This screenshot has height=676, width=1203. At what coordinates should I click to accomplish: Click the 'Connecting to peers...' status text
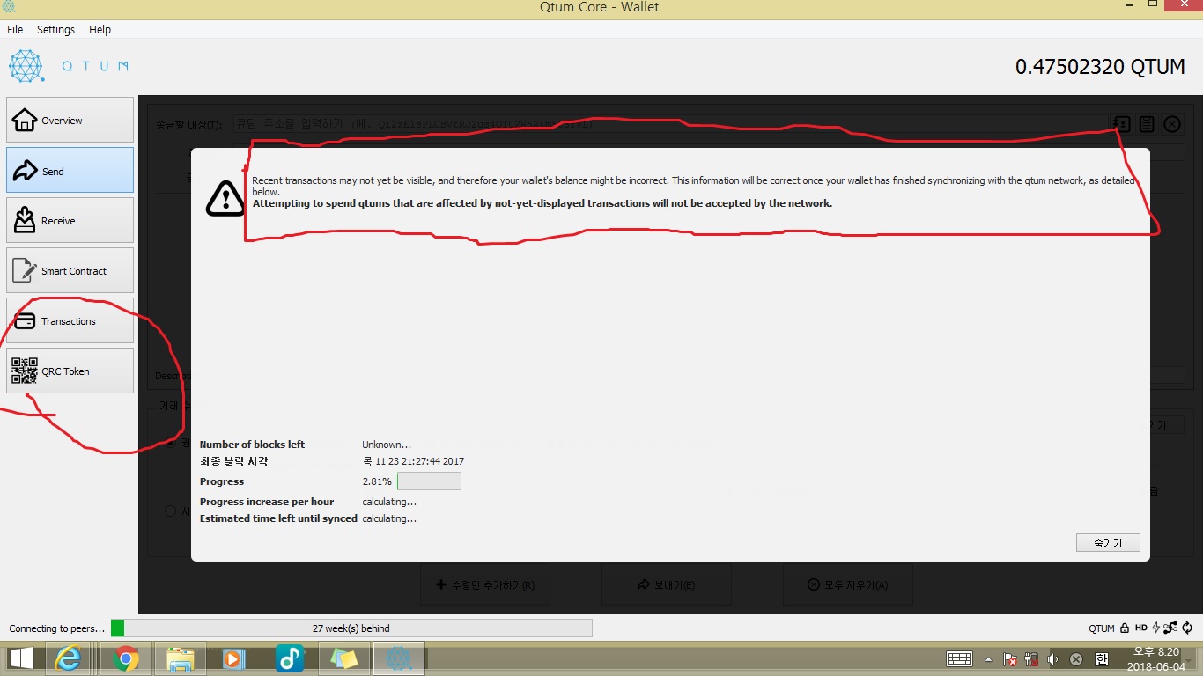click(x=57, y=628)
